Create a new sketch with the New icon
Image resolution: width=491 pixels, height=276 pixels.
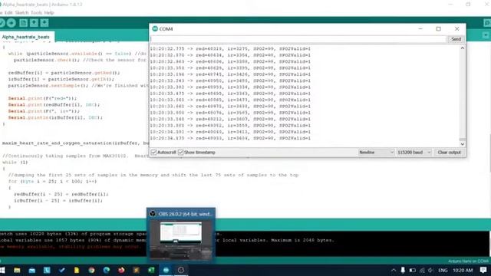click(23, 23)
